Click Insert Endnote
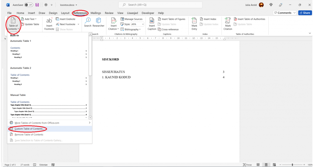The width and height of the screenshot is (313, 167). 65,19
